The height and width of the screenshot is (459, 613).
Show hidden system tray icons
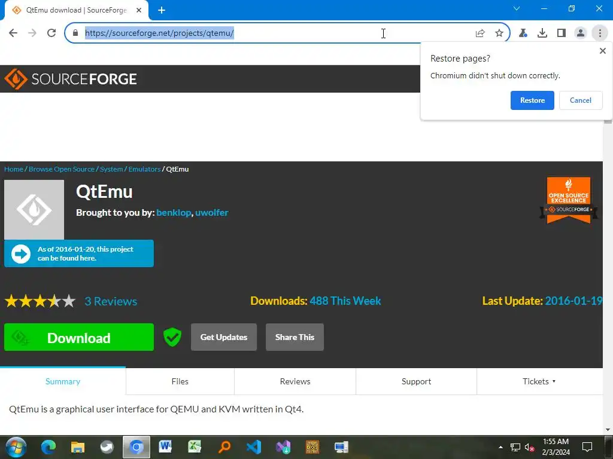(x=500, y=447)
